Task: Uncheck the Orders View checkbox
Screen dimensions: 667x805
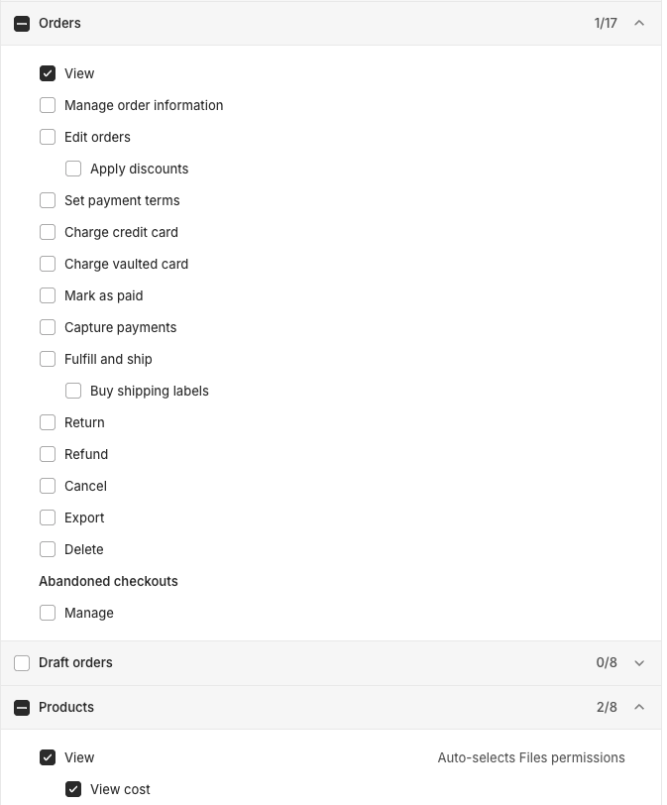Action: click(x=48, y=73)
